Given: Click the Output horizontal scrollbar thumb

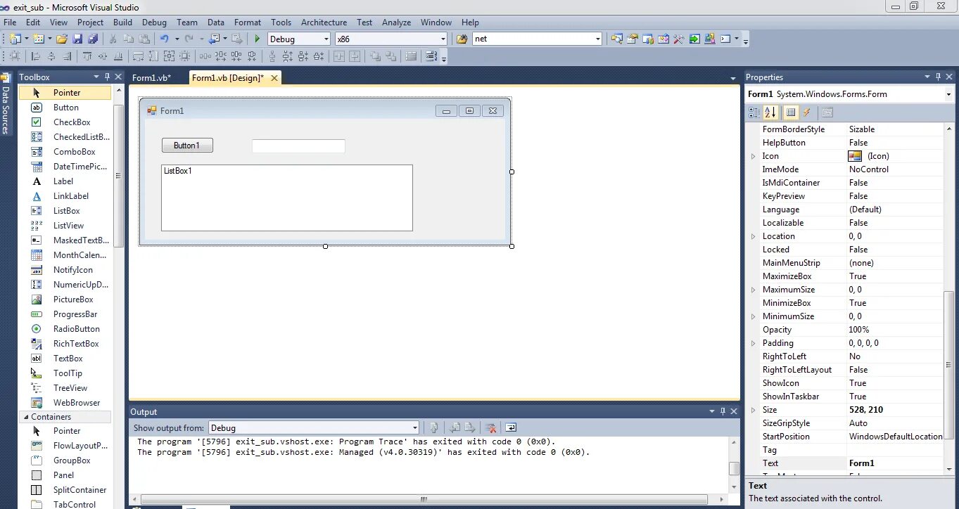Looking at the screenshot, I should pyautogui.click(x=424, y=500).
